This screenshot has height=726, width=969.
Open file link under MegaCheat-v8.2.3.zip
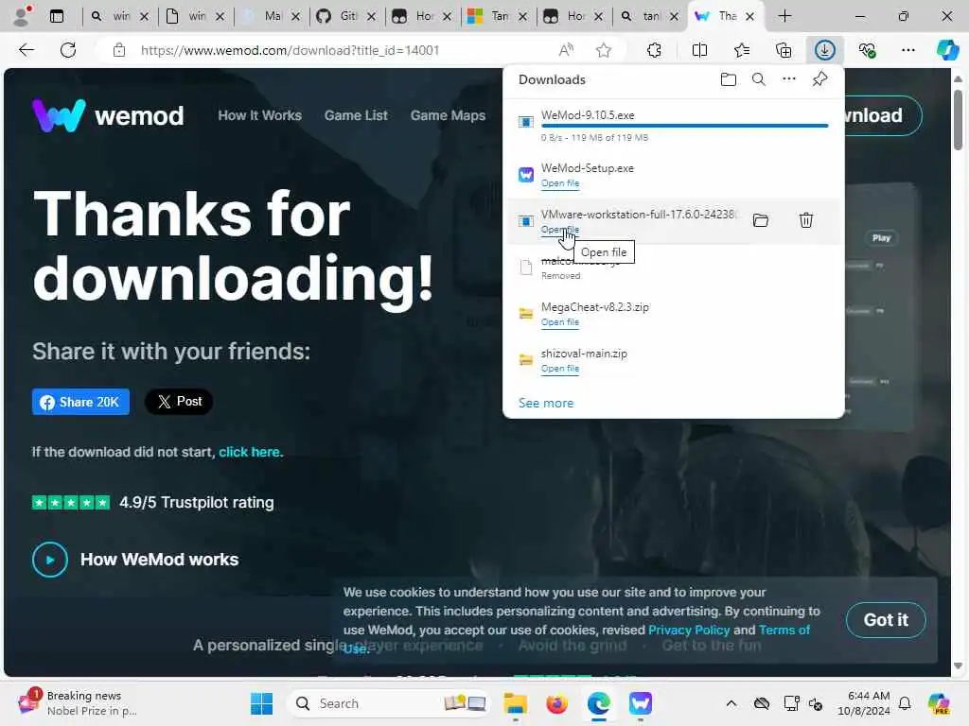[x=560, y=322]
